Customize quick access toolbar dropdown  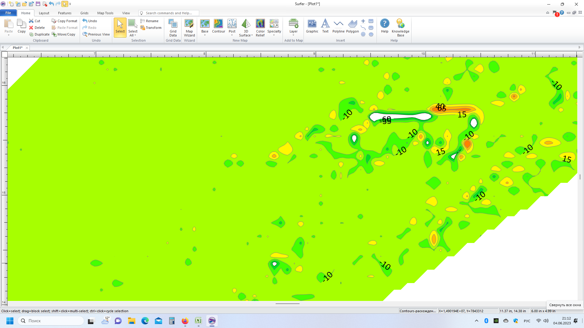pyautogui.click(x=70, y=4)
